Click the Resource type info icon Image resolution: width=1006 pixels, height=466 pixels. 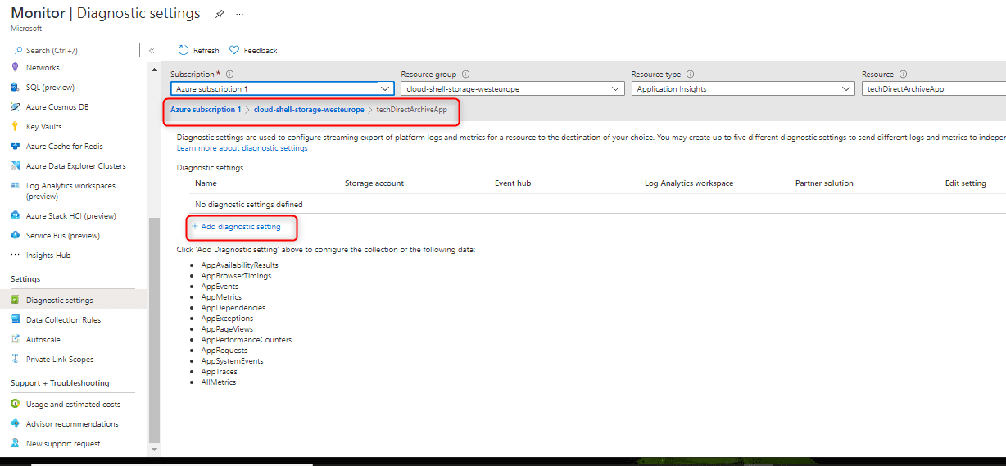[x=690, y=74]
